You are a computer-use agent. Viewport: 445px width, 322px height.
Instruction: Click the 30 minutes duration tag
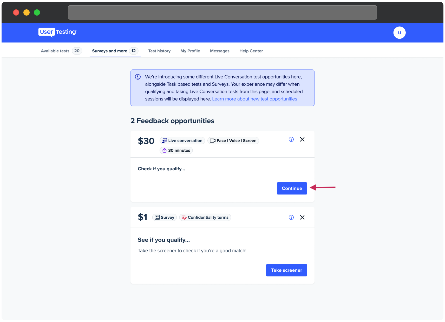coord(176,150)
